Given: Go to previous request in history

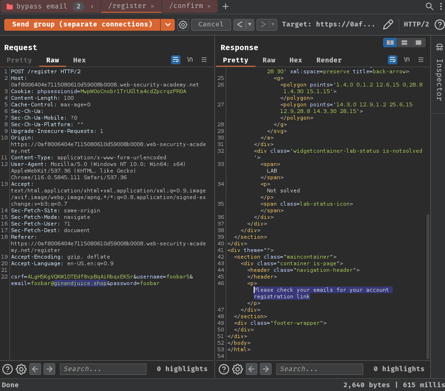Looking at the screenshot, I should click(240, 25).
